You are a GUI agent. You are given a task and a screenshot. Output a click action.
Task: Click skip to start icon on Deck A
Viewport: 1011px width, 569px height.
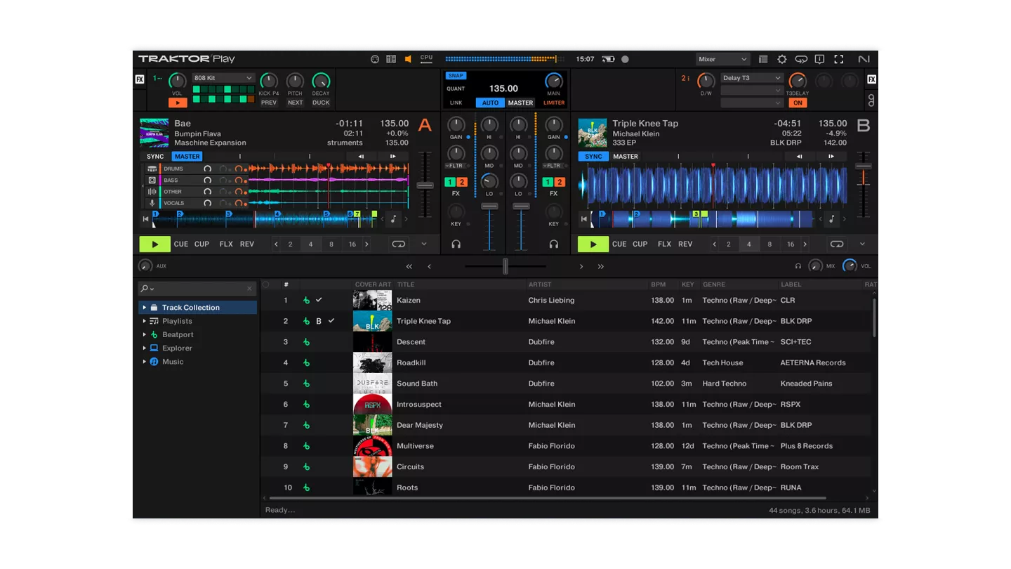(146, 219)
